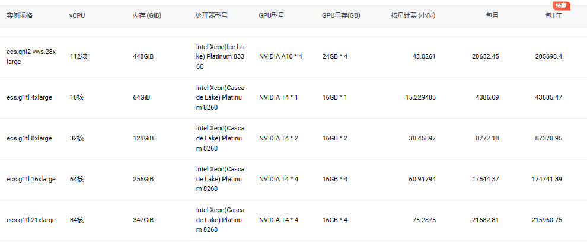
Task: Select the ecs.g1tl.8xlarge row
Action: click(x=293, y=139)
